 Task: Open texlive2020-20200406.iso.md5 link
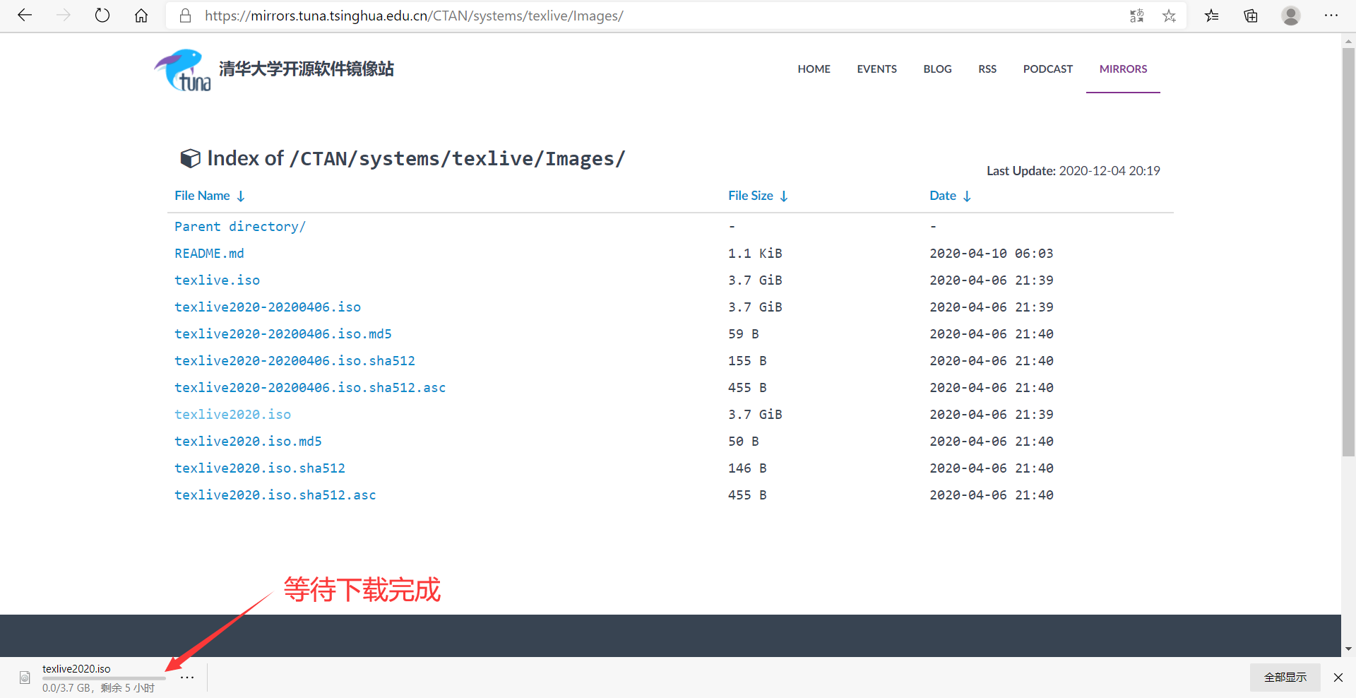pos(283,334)
